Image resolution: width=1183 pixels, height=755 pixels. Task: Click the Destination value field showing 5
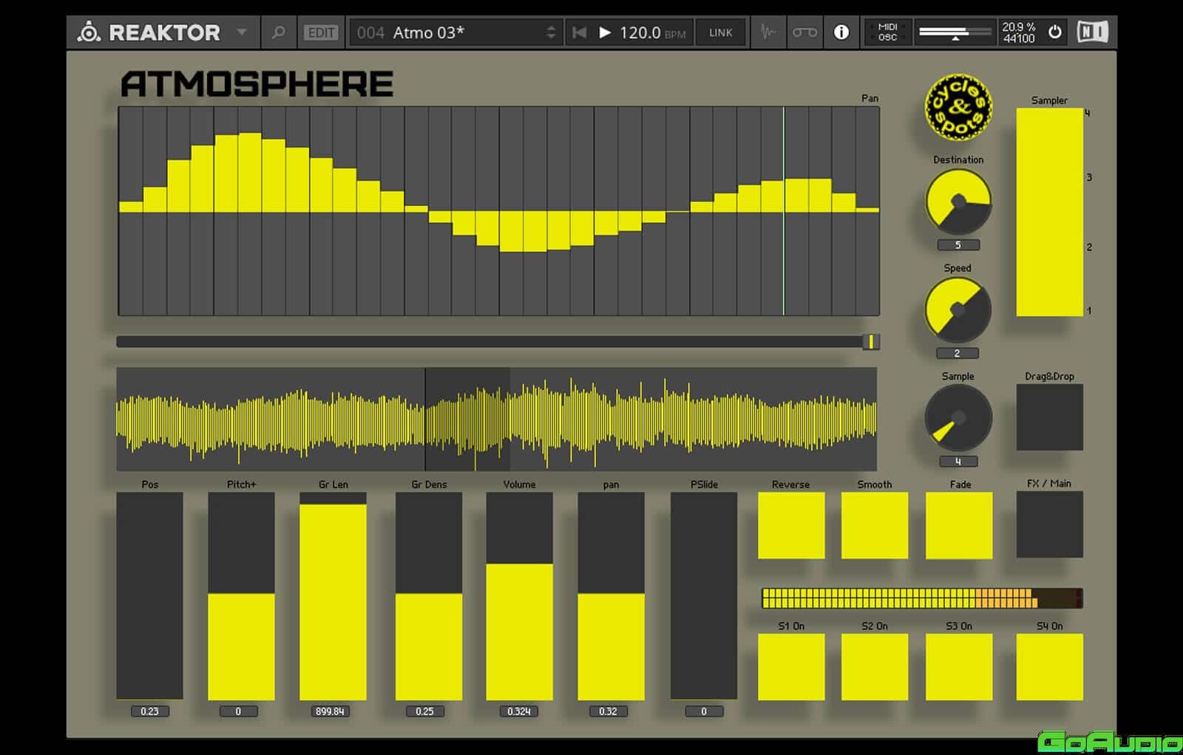(957, 245)
